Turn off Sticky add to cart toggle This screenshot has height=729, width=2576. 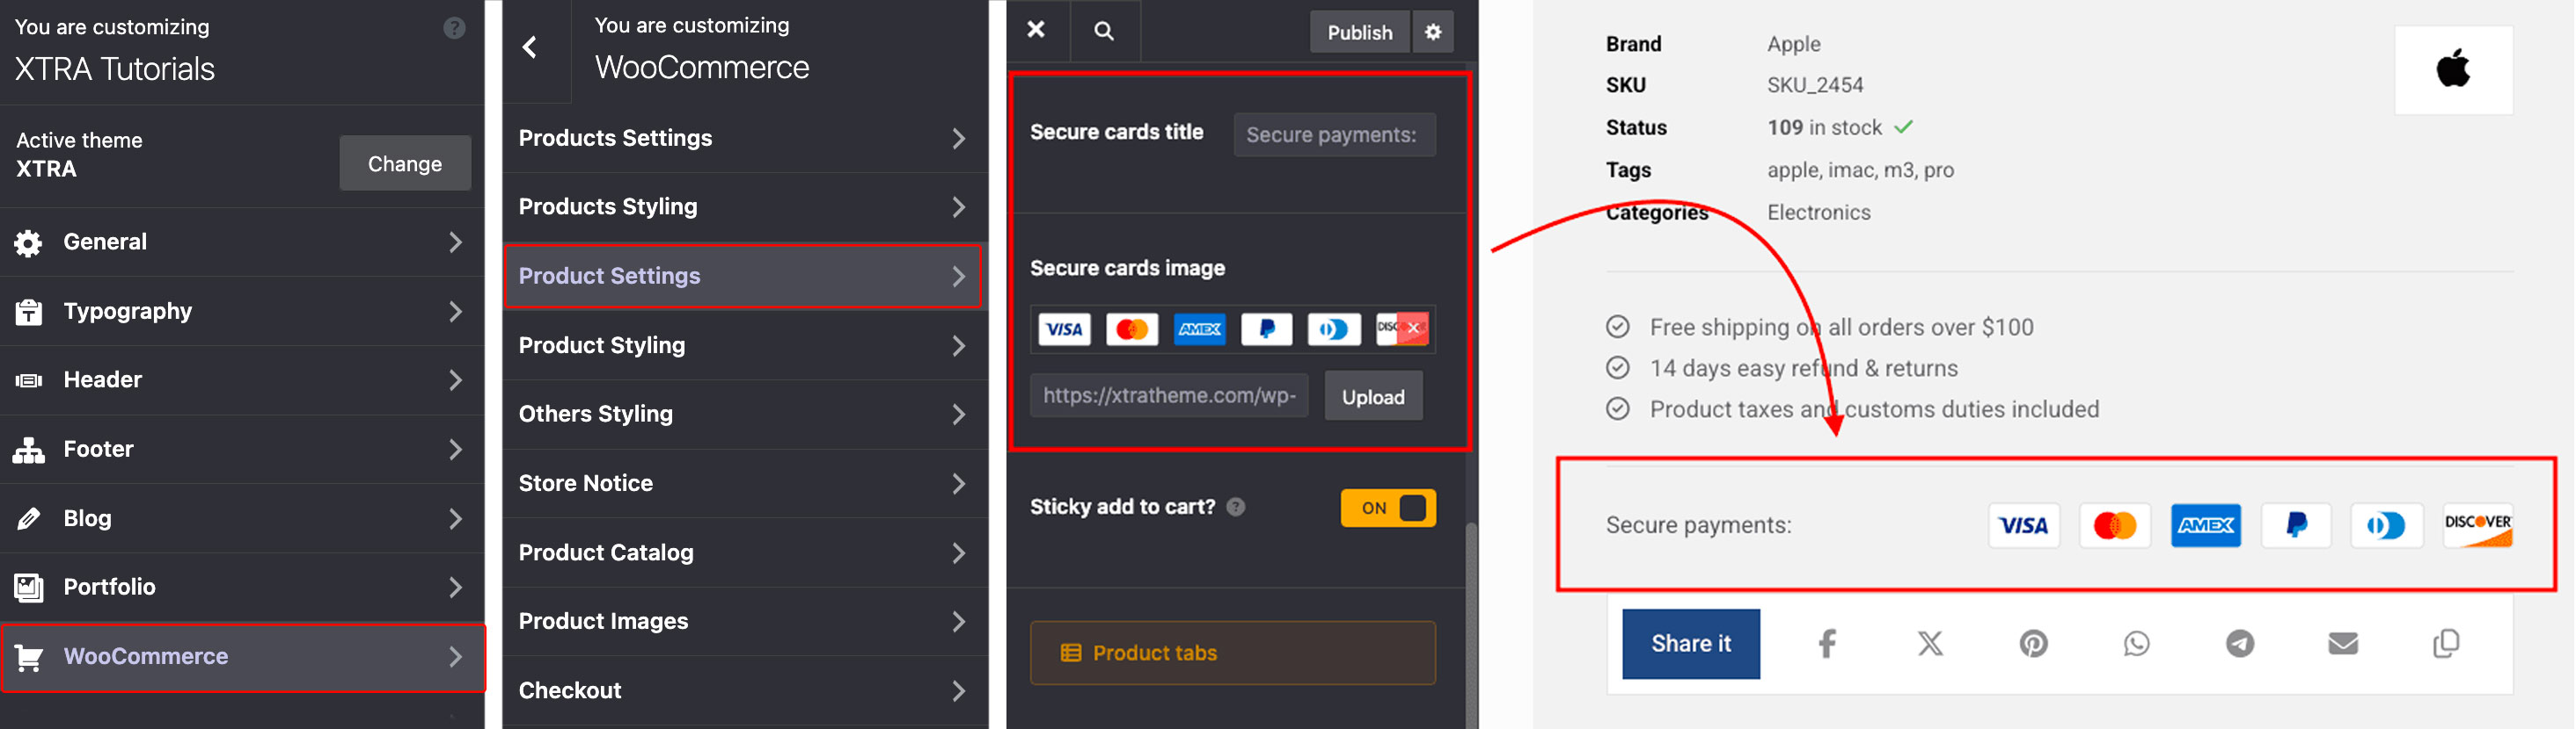[x=1388, y=509]
